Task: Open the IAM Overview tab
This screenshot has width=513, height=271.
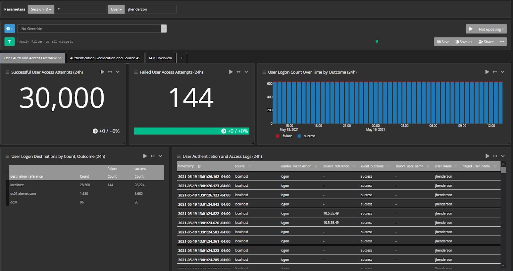Action: [x=160, y=58]
